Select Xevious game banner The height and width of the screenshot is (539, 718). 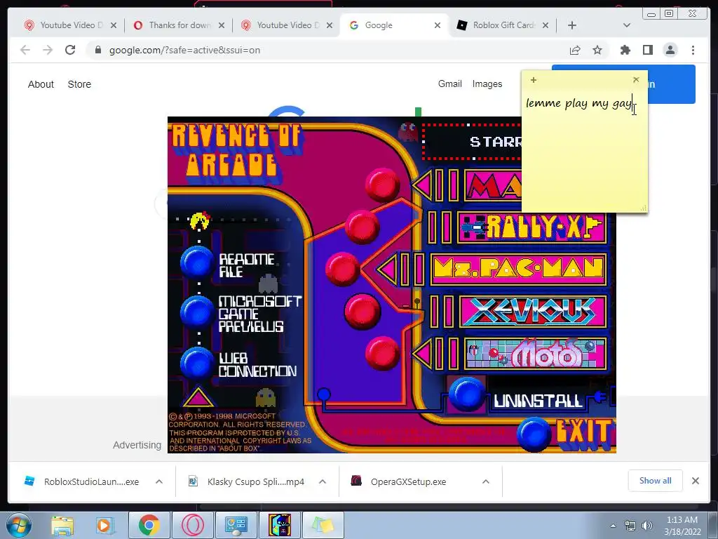tap(533, 312)
